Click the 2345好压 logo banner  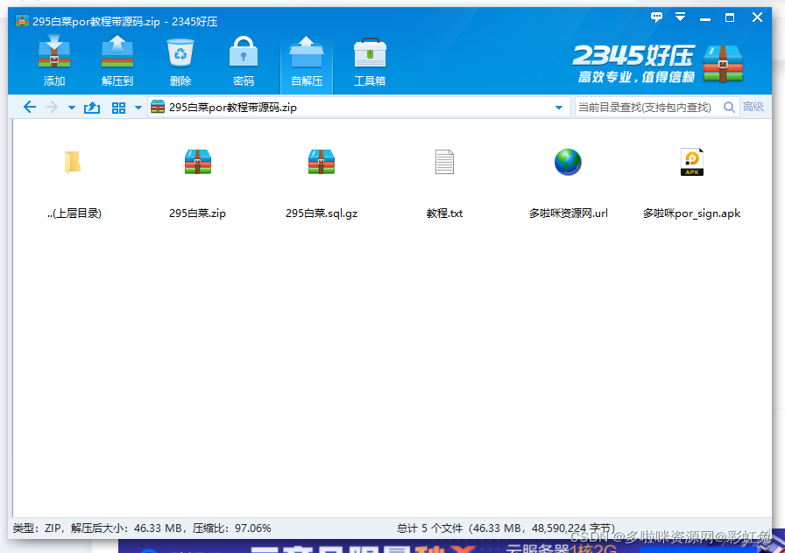(657, 64)
